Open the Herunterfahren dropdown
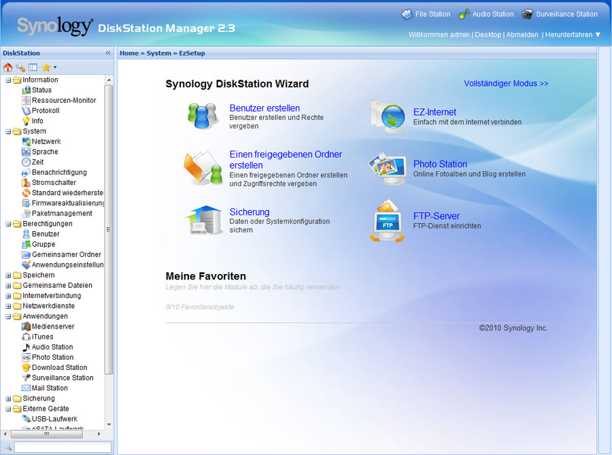Image resolution: width=612 pixels, height=455 pixels. (573, 35)
